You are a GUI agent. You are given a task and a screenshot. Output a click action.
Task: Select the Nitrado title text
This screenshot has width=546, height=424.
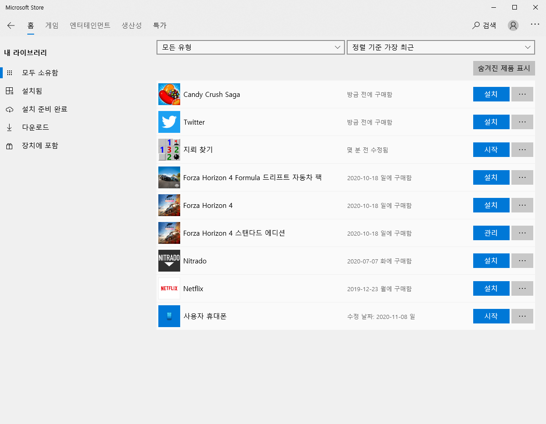tap(195, 261)
